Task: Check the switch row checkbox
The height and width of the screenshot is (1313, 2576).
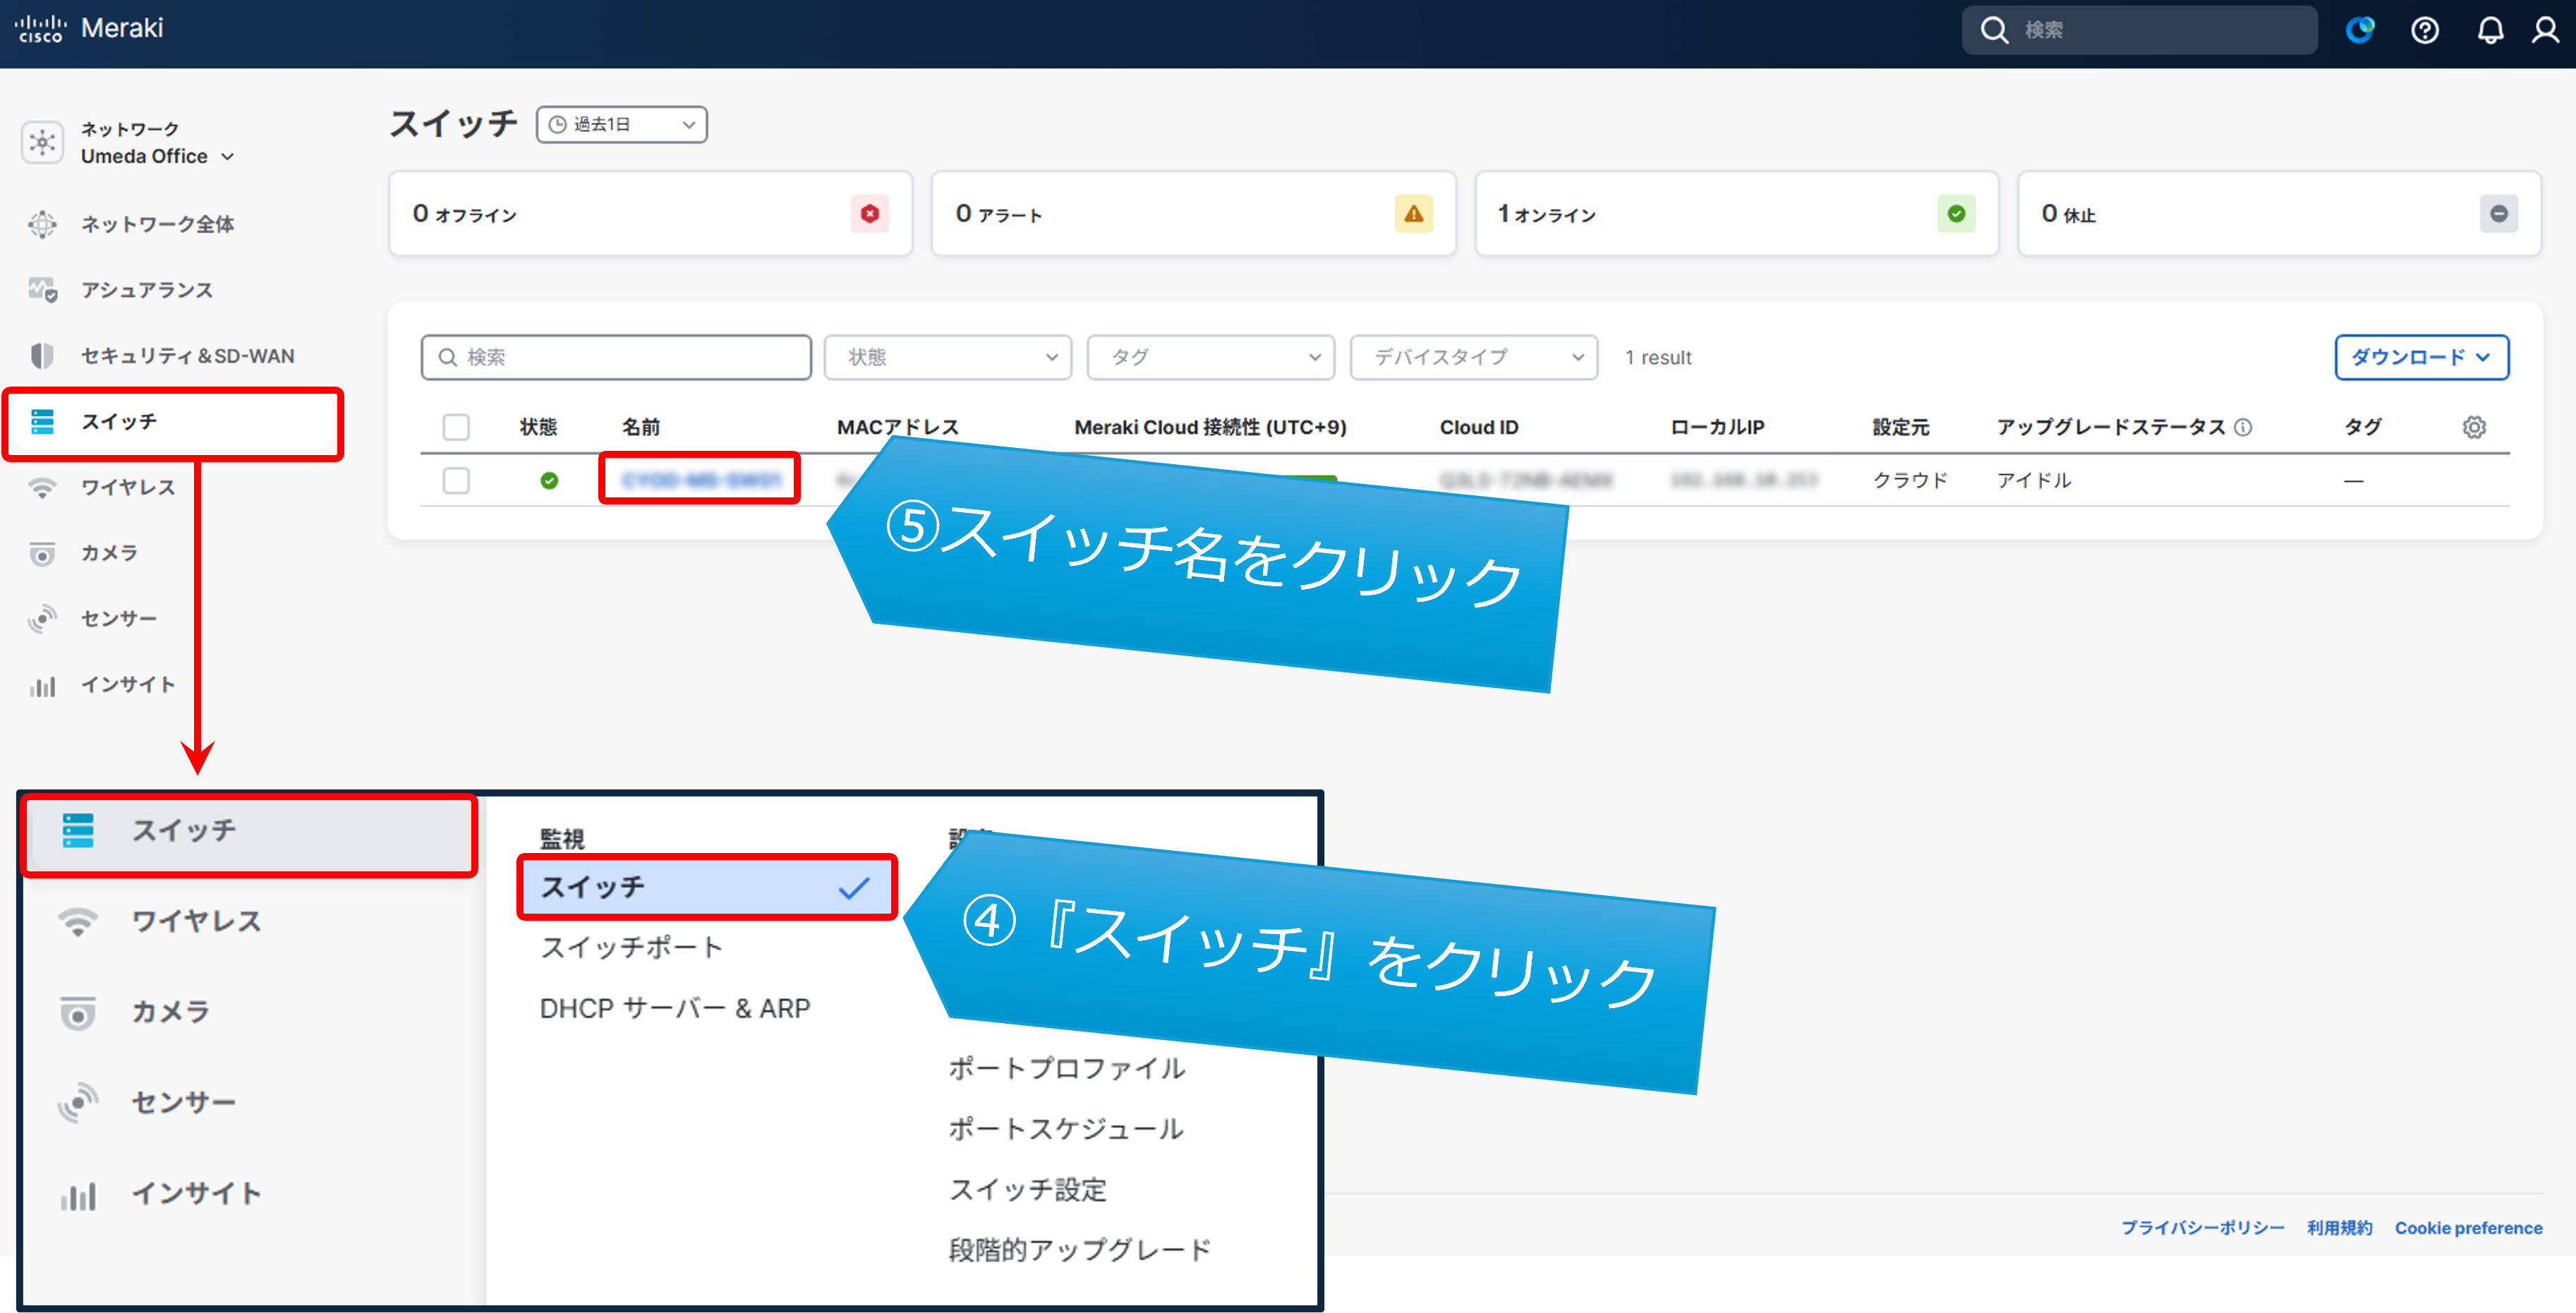Action: (x=456, y=481)
